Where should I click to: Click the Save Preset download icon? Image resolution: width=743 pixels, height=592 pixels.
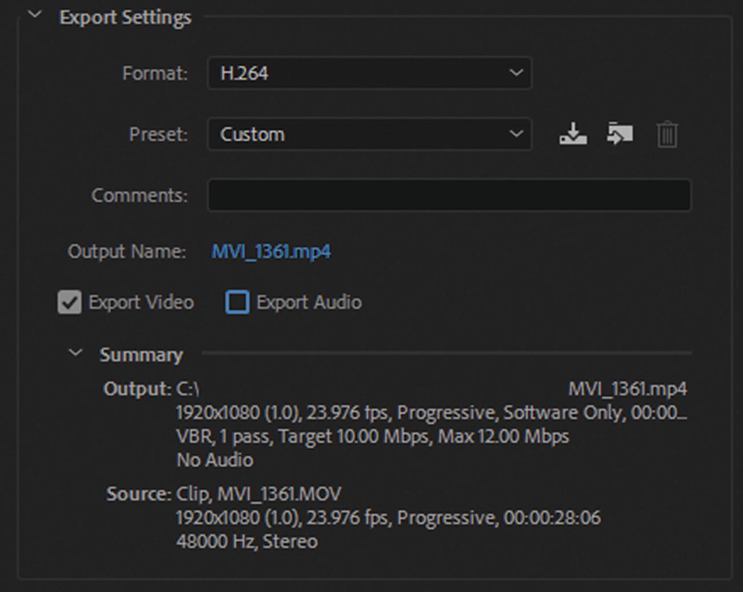(x=573, y=134)
